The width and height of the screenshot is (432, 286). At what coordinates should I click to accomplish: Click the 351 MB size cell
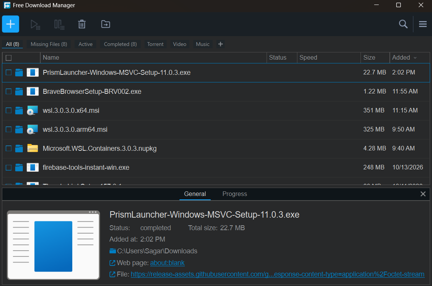pos(373,110)
